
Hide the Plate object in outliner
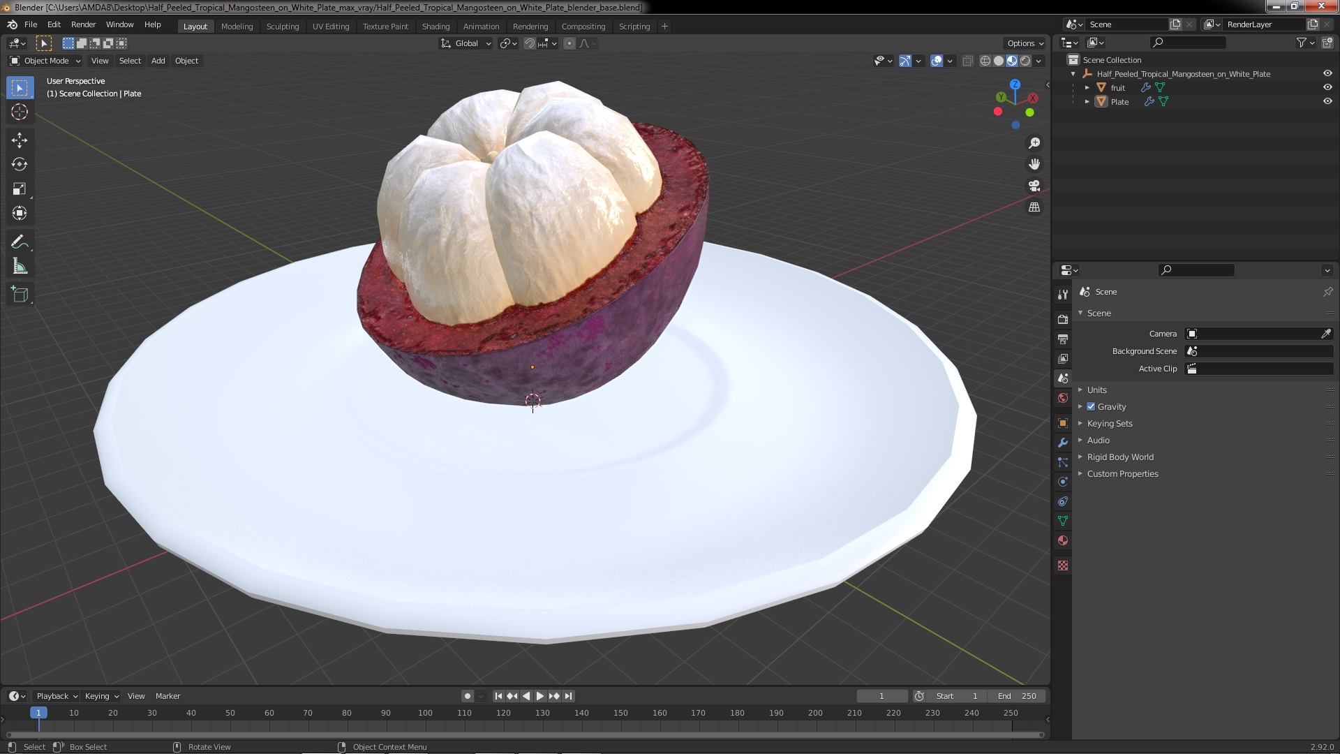pyautogui.click(x=1327, y=101)
